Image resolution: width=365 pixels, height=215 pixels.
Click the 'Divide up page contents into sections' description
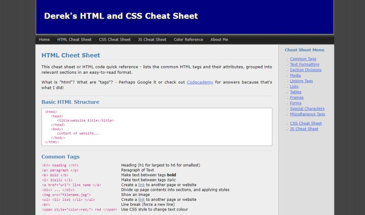click(175, 189)
